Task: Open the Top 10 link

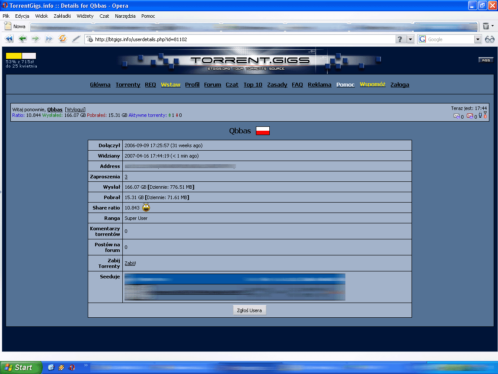Action: click(x=253, y=84)
